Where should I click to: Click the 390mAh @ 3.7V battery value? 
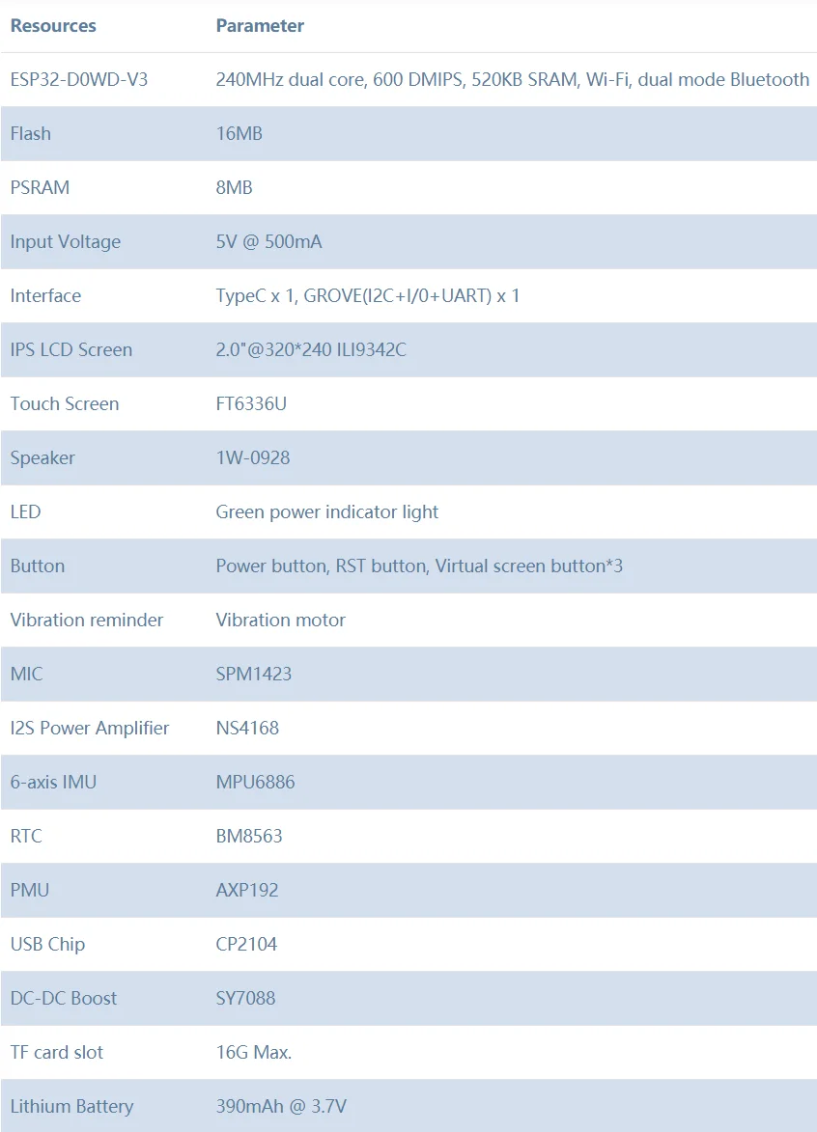(x=280, y=1107)
